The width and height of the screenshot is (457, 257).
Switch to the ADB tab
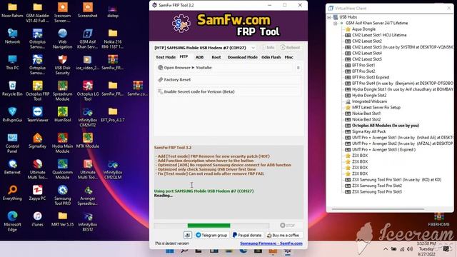click(199, 57)
